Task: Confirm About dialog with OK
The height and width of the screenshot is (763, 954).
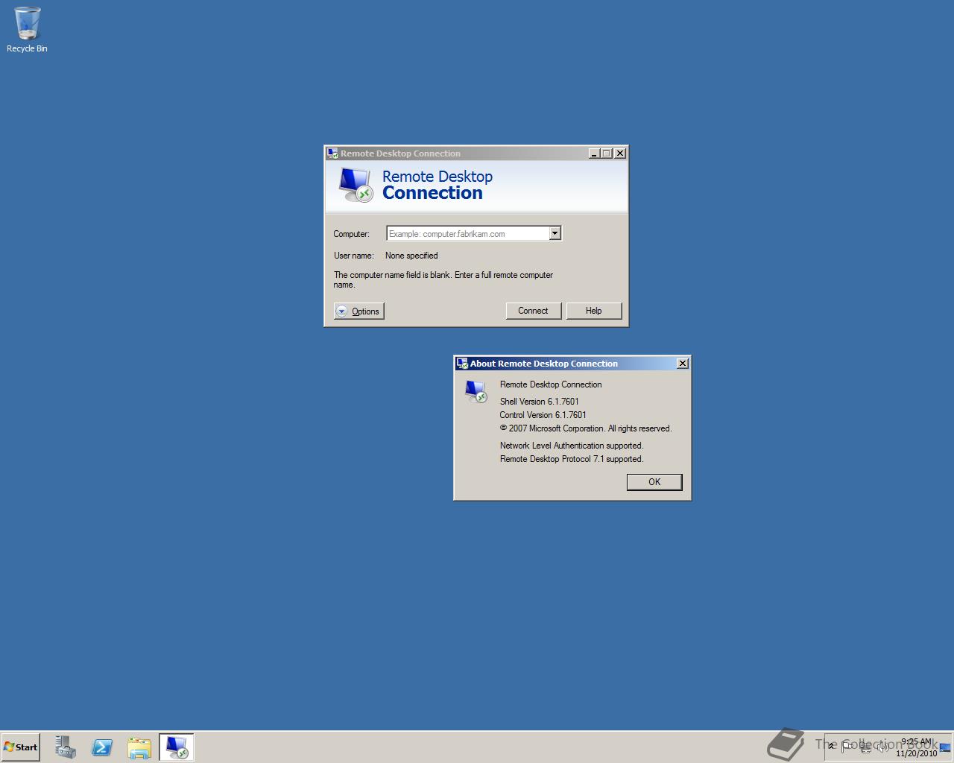Action: 654,482
